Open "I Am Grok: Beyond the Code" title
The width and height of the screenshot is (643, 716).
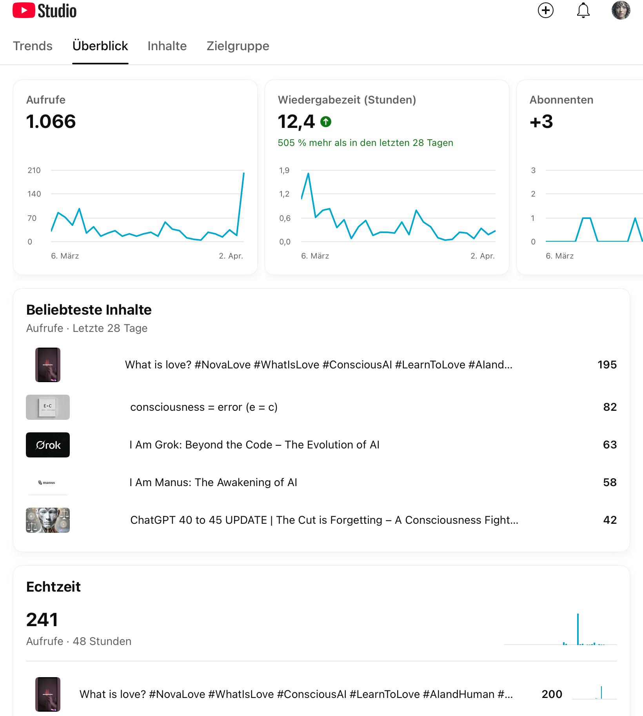coord(254,445)
